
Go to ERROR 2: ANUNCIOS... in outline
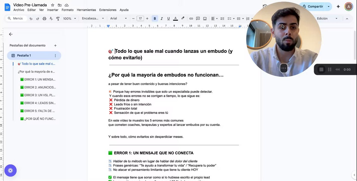[x=38, y=87]
